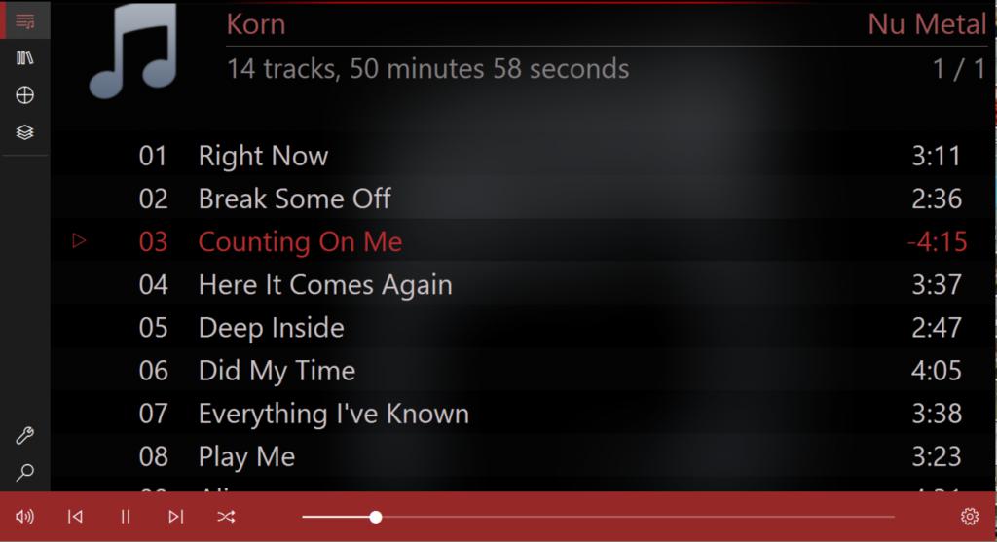Toggle remaining time display -4:15
Viewport: 997px width, 542px height.
pyautogui.click(x=938, y=241)
